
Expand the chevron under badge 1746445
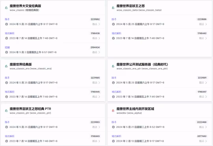pos(99,97)
